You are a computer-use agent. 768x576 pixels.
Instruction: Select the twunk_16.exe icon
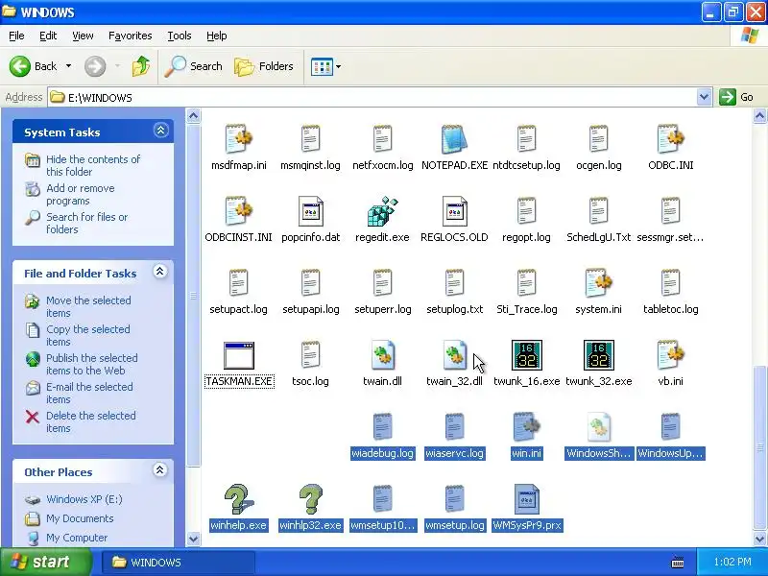526,355
